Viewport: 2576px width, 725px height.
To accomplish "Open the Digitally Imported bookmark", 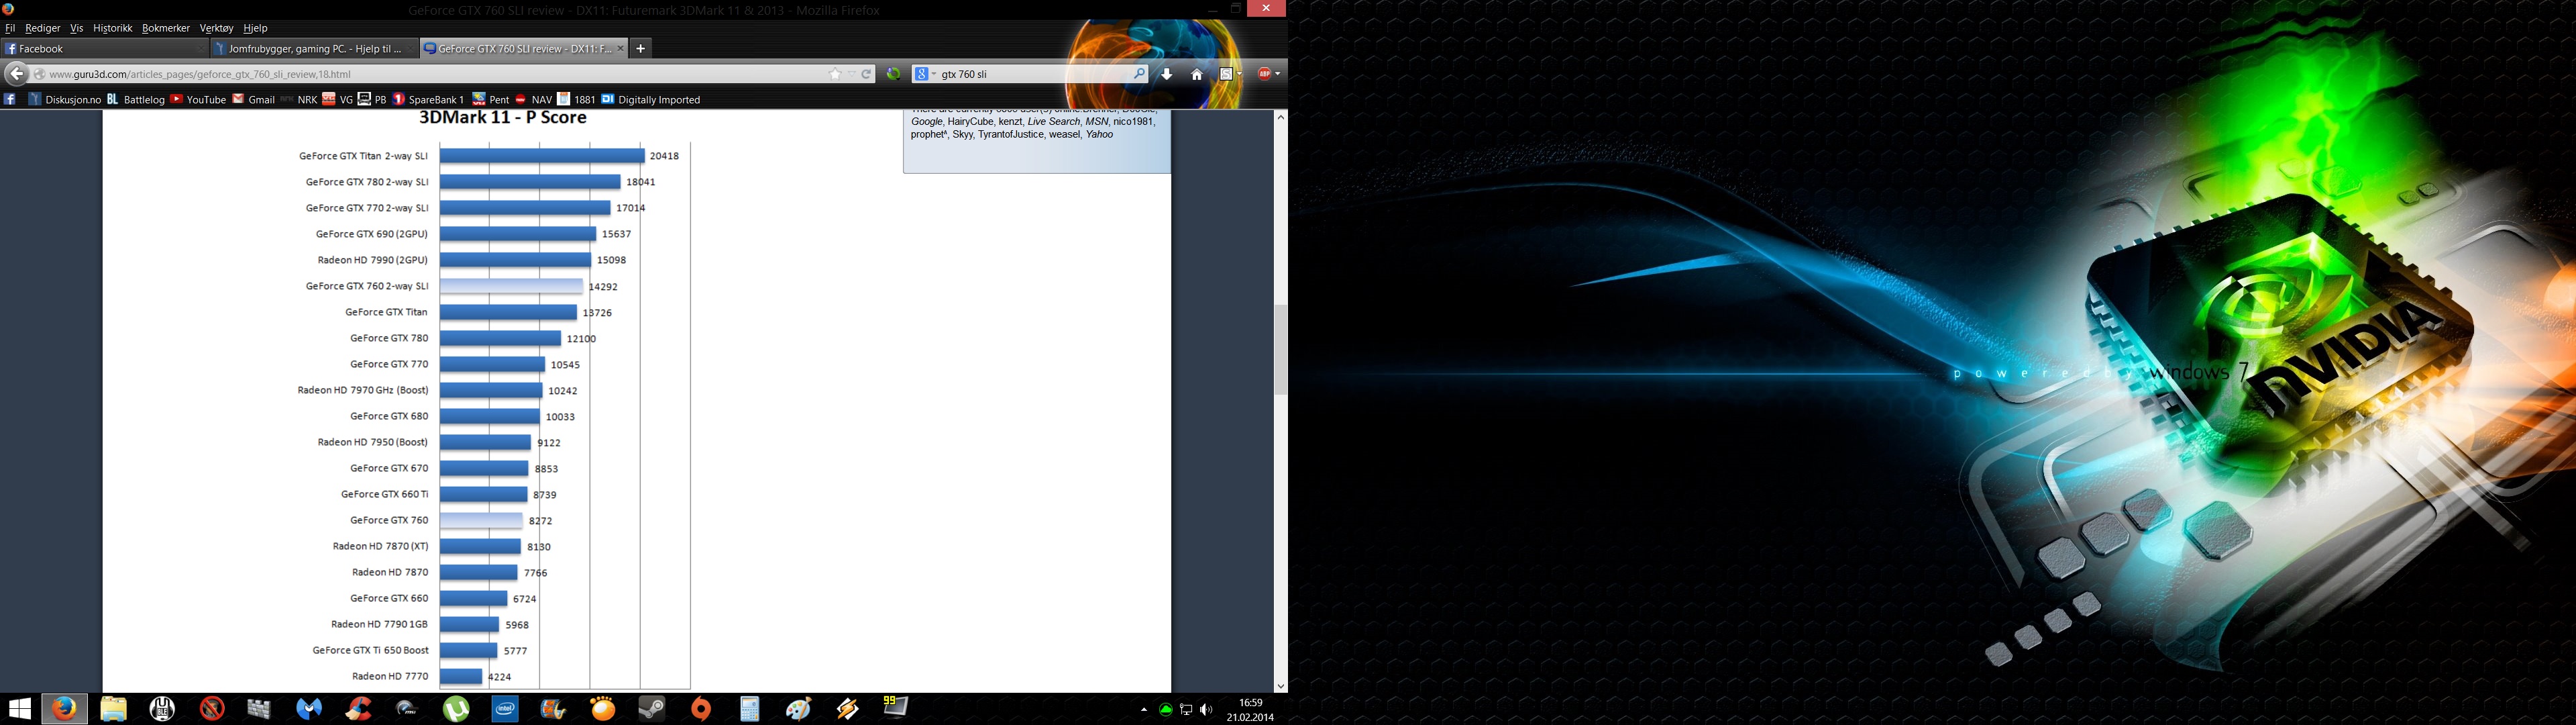I will (651, 99).
